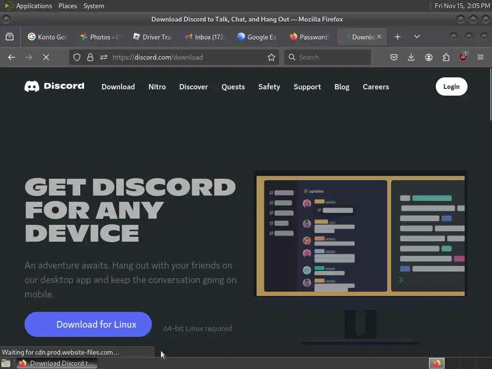492x369 pixels.
Task: Close the Download Discord tab
Action: [x=380, y=37]
